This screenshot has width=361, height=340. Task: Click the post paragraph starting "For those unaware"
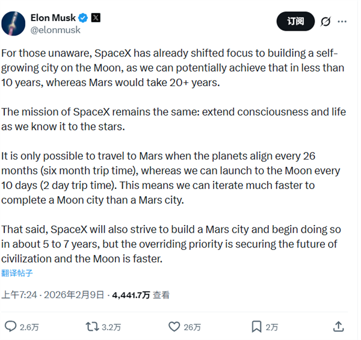tap(174, 68)
